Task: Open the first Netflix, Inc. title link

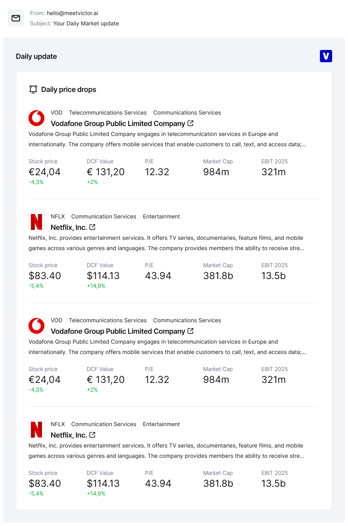Action: point(69,228)
